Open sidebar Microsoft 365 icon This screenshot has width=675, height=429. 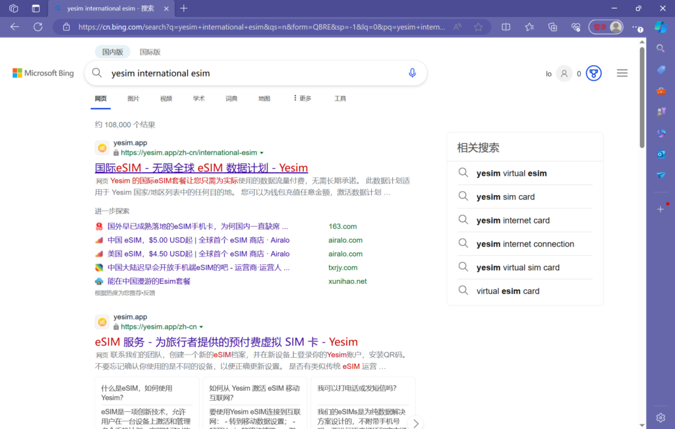click(x=660, y=133)
